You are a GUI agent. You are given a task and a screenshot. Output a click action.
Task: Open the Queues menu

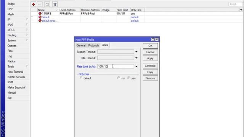click(12, 46)
